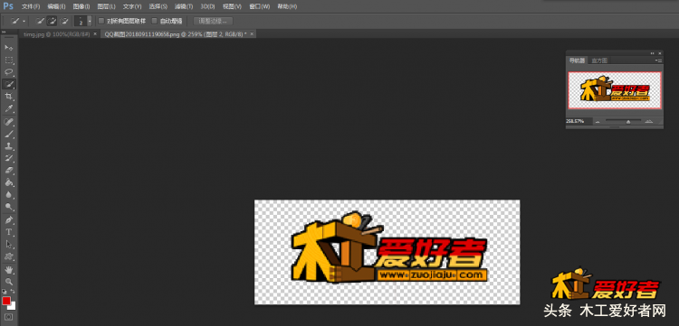This screenshot has height=326, width=679.
Task: Open the 滤镜(T) menu
Action: coord(184,6)
